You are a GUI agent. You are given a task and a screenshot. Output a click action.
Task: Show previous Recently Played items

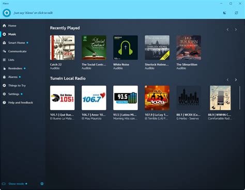[227, 29]
